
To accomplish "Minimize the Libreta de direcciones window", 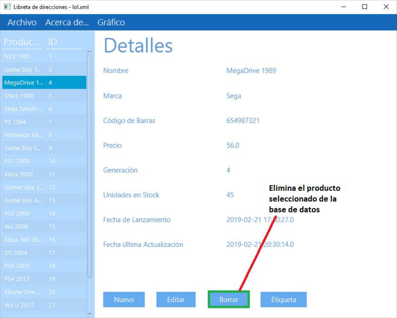I will point(344,7).
